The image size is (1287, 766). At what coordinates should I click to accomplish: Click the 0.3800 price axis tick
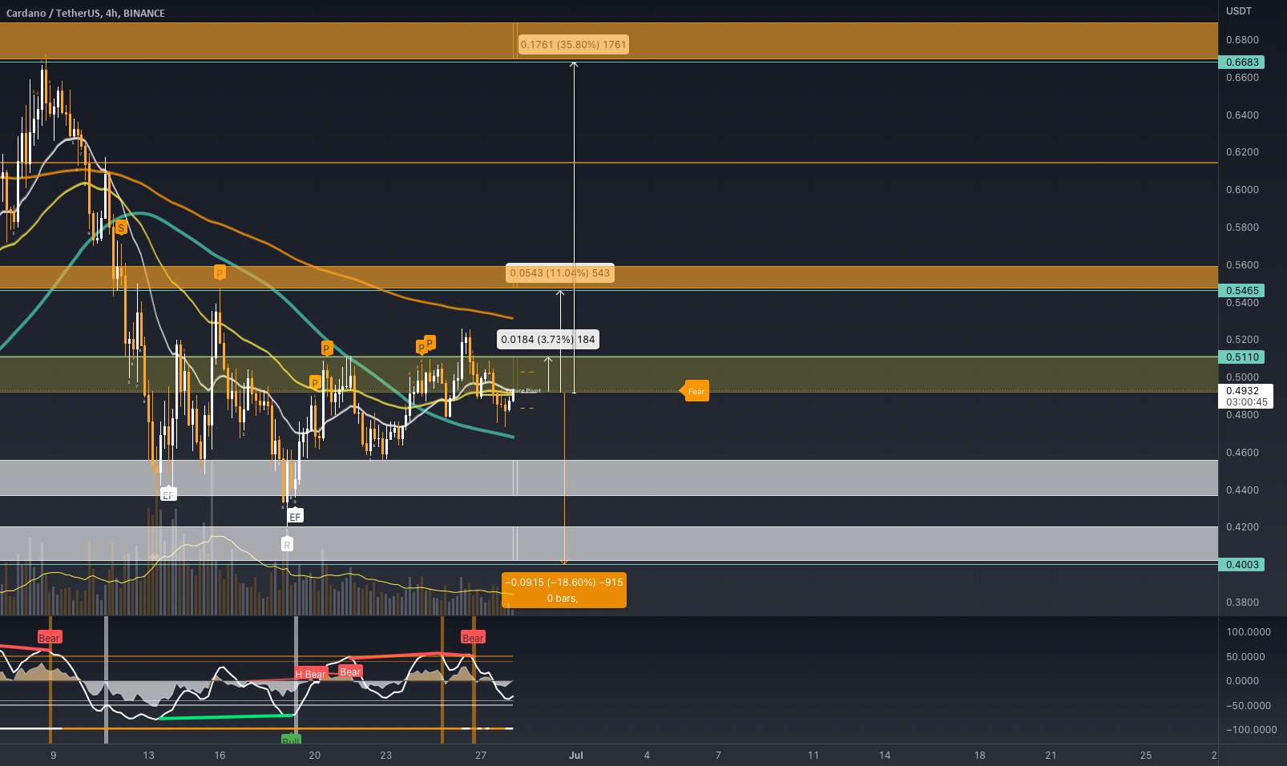(1242, 602)
